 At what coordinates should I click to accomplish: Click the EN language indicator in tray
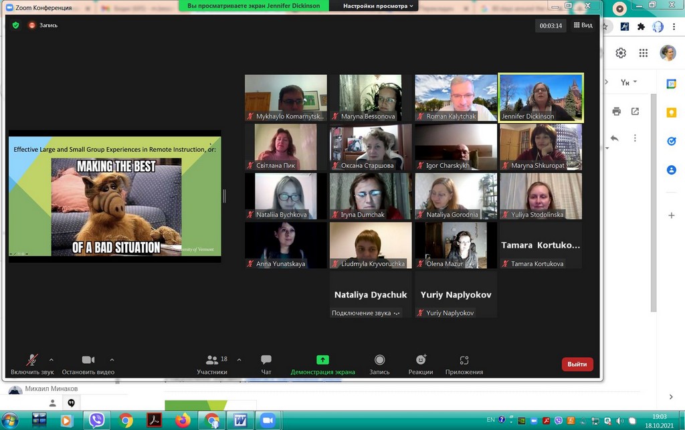coord(491,420)
